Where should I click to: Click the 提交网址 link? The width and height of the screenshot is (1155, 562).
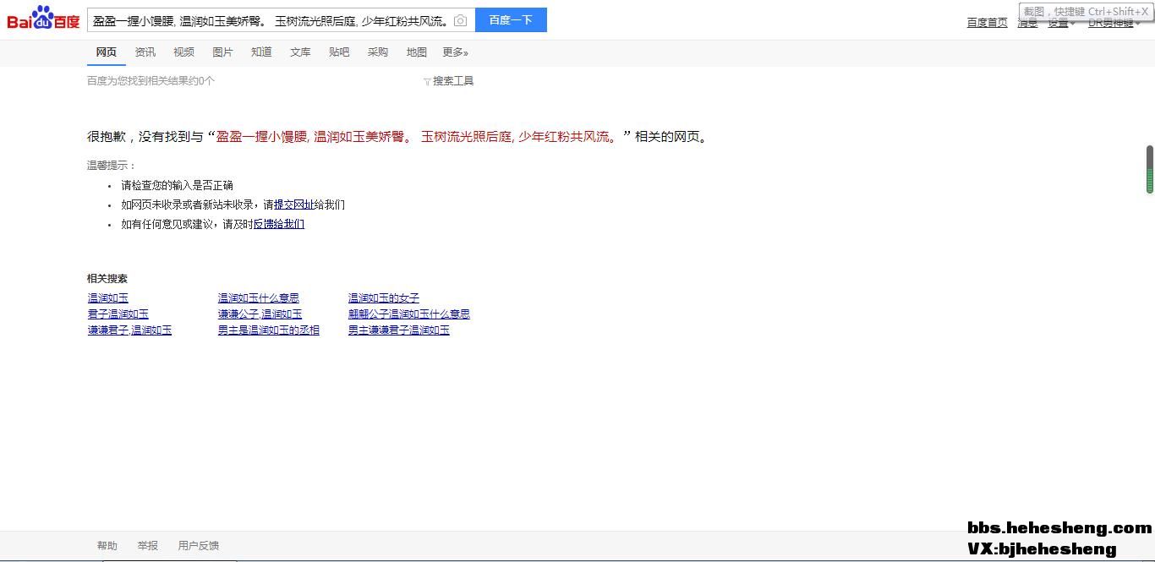point(293,205)
